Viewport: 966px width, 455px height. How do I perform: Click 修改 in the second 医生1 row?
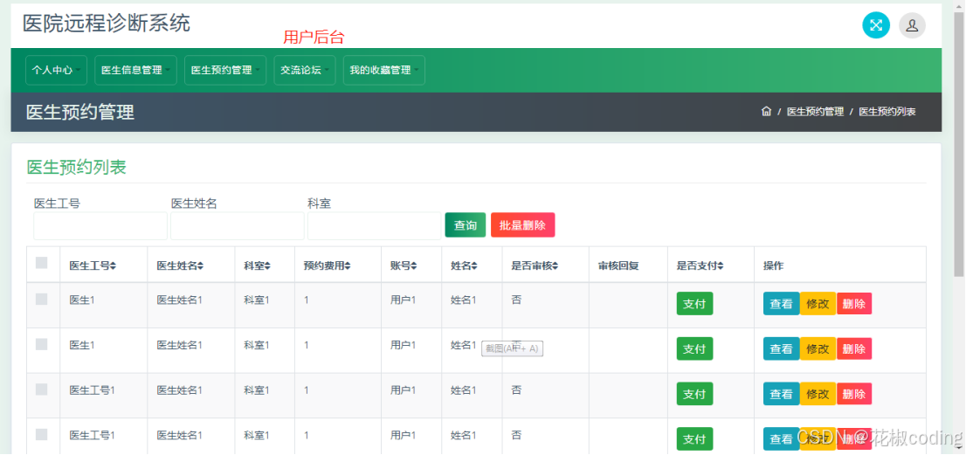point(818,348)
